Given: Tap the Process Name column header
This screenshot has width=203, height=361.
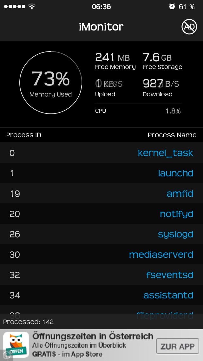Looking at the screenshot, I should tap(172, 135).
